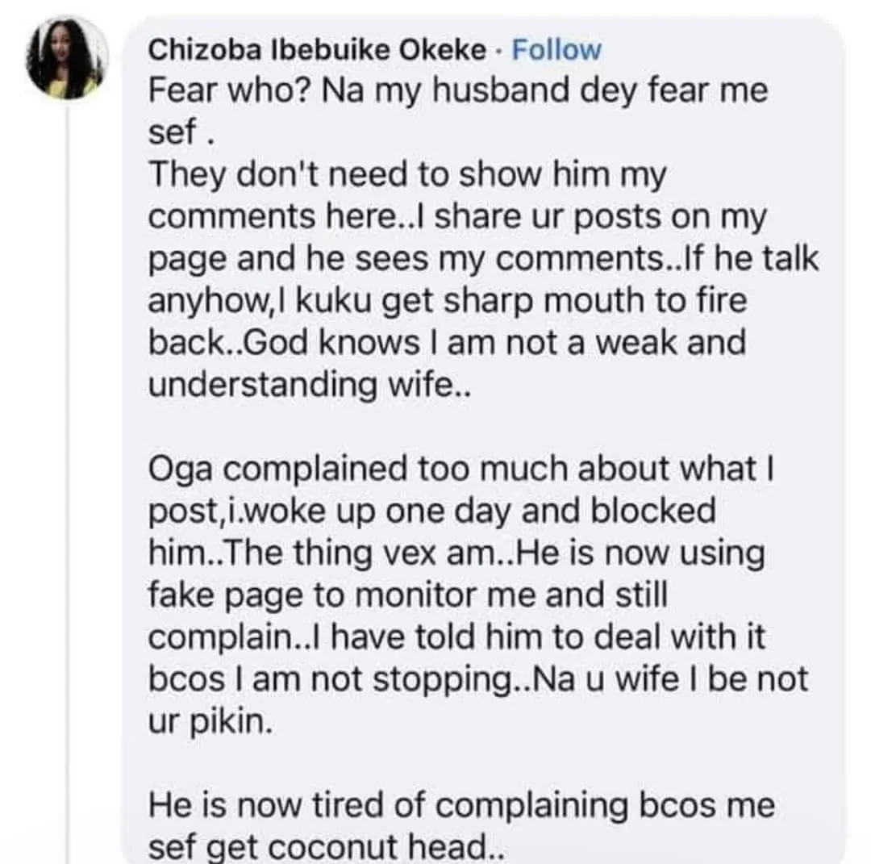Viewport: 871px width, 864px height.
Task: Click the text "understanding wife.."
Action: pyautogui.click(x=309, y=386)
